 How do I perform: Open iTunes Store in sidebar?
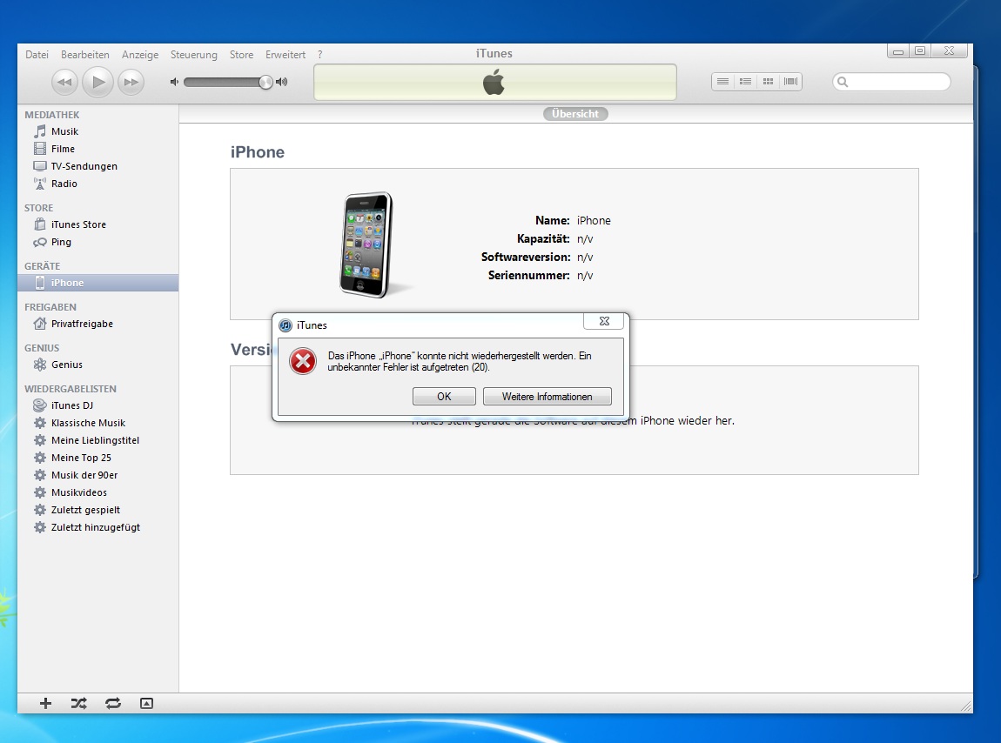pyautogui.click(x=78, y=224)
